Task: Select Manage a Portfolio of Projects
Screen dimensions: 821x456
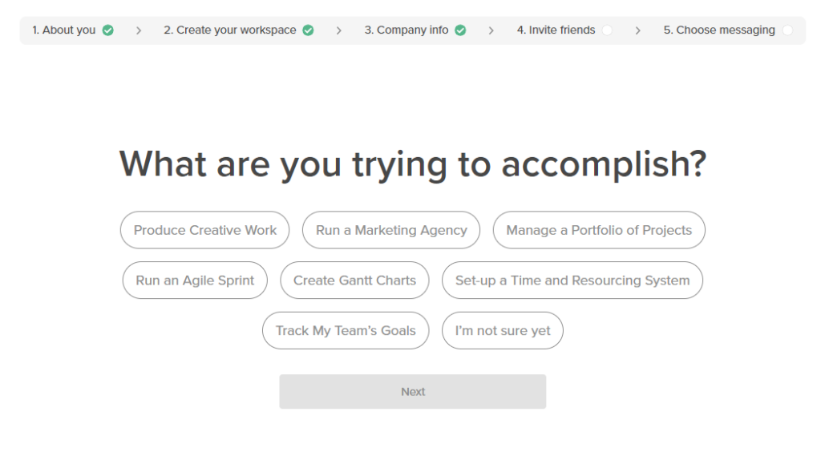Action: coord(599,230)
